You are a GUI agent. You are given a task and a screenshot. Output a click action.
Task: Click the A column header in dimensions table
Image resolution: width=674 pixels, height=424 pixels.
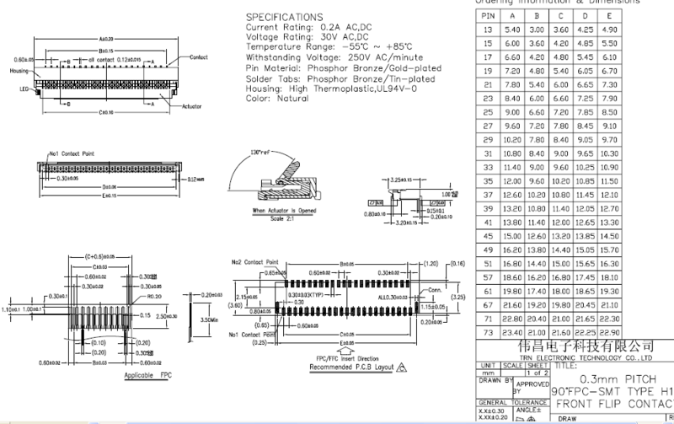[512, 16]
